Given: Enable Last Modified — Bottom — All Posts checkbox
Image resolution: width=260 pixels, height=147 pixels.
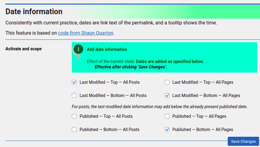Looking at the screenshot, I should (74, 95).
